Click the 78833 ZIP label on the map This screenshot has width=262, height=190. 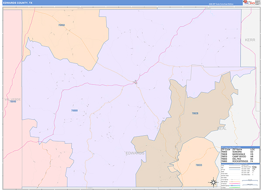click(199, 165)
